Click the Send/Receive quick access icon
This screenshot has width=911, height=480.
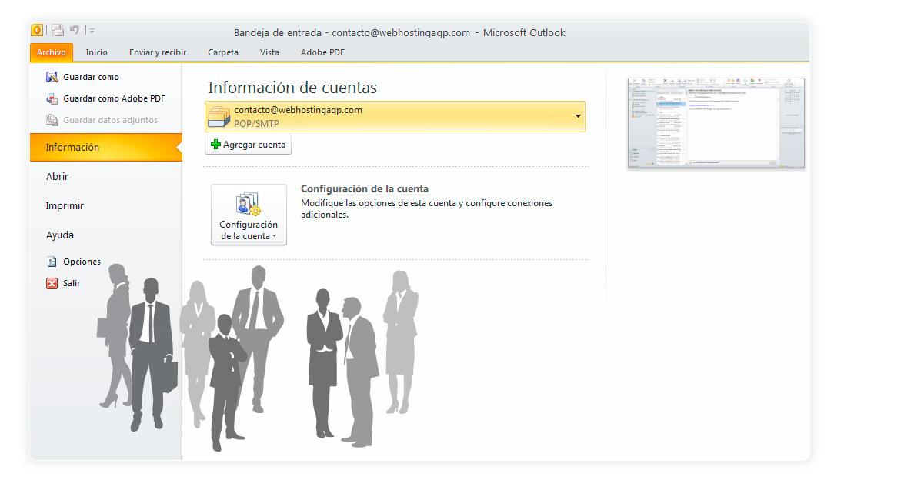click(57, 30)
